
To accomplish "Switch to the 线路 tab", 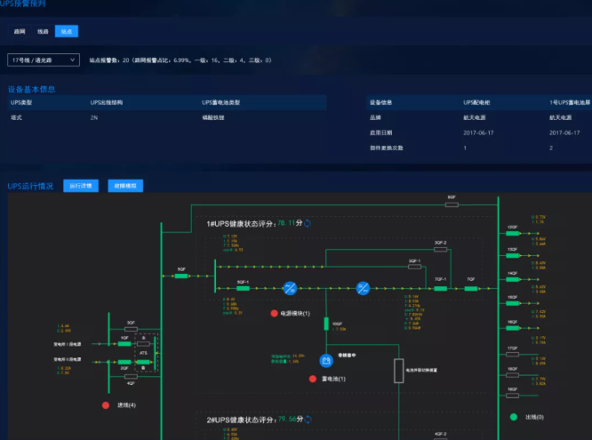I will [43, 31].
